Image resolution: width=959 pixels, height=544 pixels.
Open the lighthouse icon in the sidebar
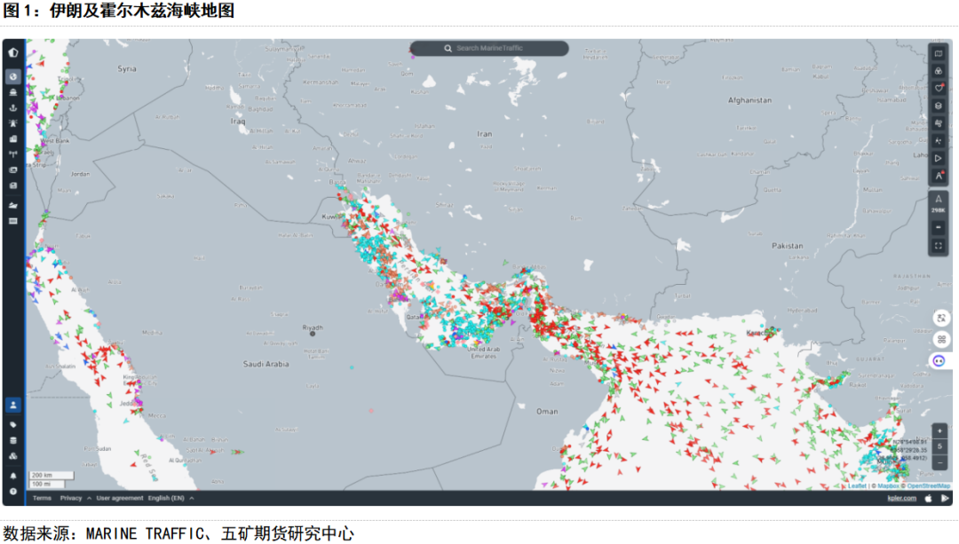click(x=12, y=122)
